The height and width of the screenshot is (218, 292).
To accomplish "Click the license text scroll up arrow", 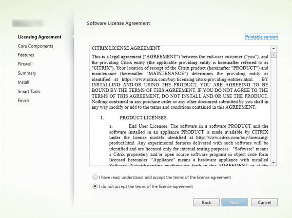I will pos(273,48).
